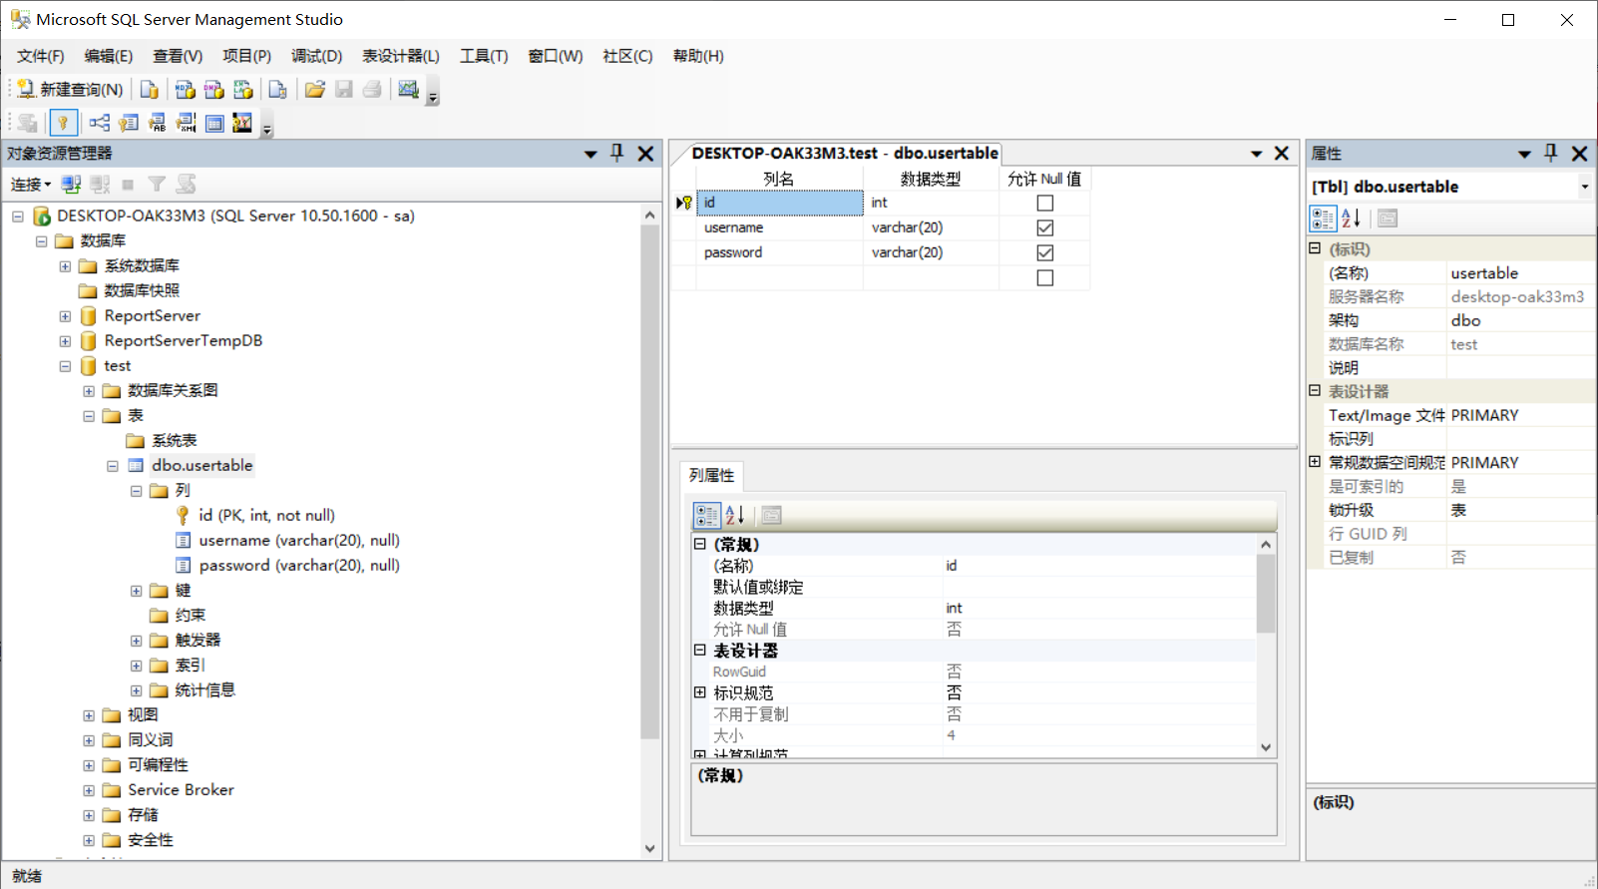This screenshot has width=1598, height=889.
Task: Expand the ReportServer database node
Action: pos(65,316)
